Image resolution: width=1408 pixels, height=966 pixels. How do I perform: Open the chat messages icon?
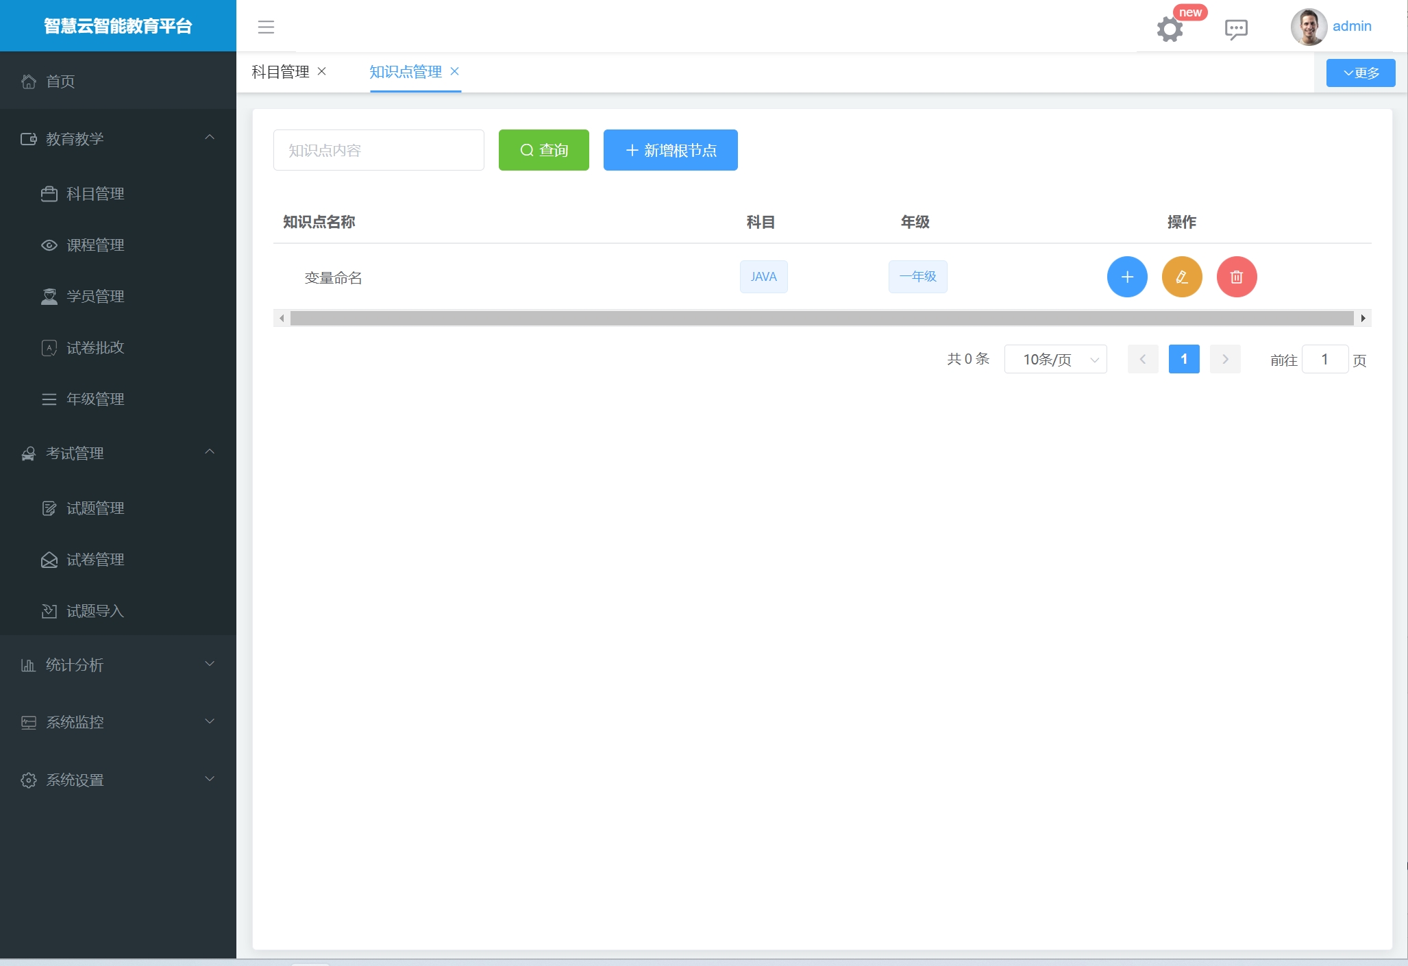coord(1235,29)
